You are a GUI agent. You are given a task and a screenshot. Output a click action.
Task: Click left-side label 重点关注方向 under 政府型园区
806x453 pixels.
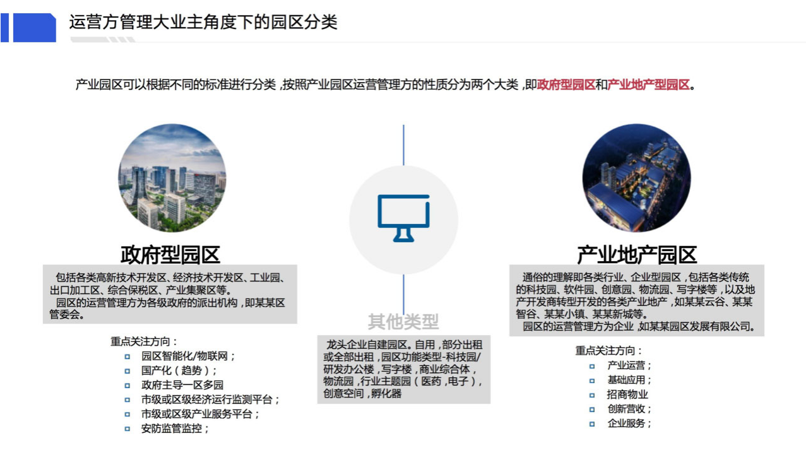(145, 341)
